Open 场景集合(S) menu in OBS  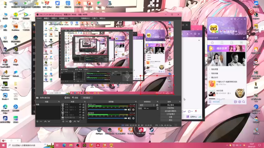[x=85, y=18]
